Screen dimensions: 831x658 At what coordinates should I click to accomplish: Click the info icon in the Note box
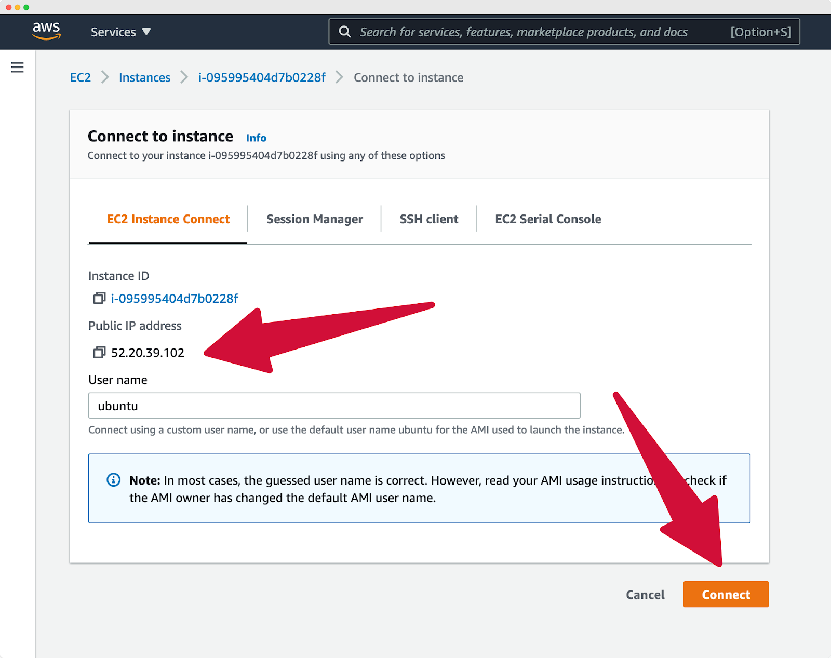[x=114, y=480]
